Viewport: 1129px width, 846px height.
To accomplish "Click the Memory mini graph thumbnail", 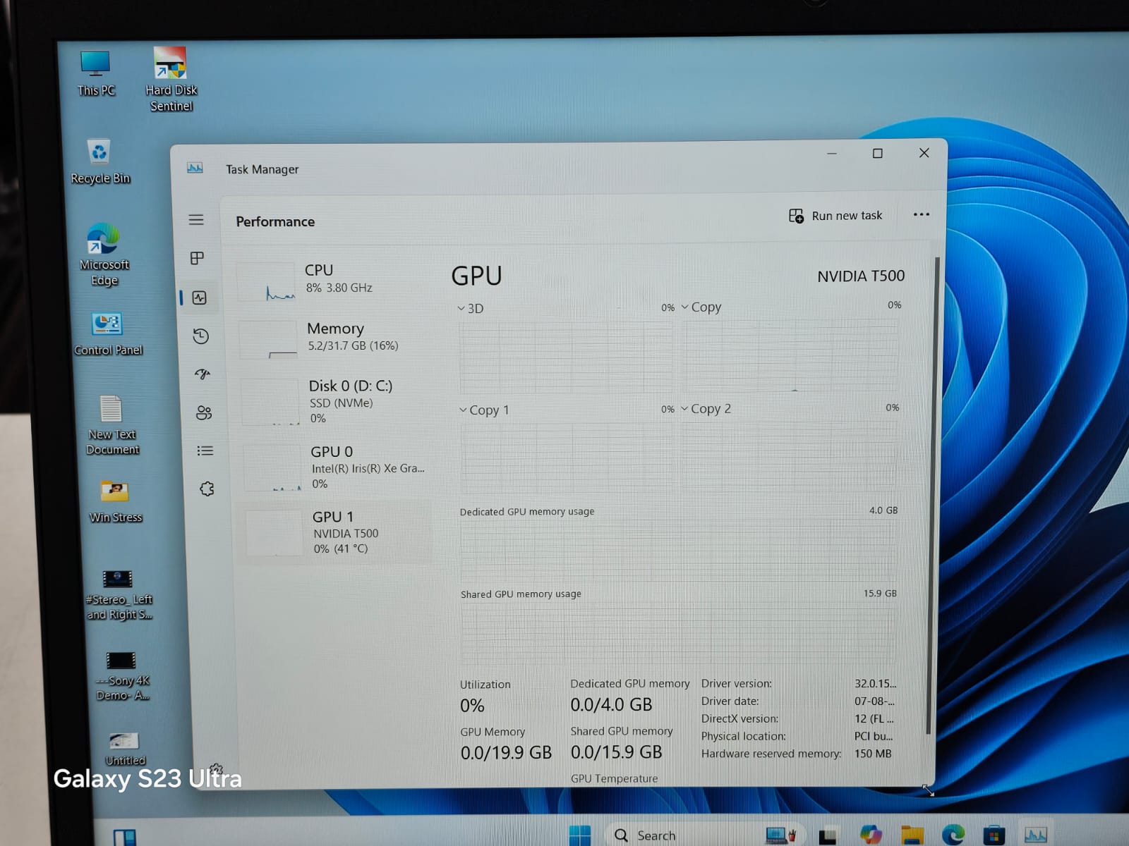I will point(268,340).
